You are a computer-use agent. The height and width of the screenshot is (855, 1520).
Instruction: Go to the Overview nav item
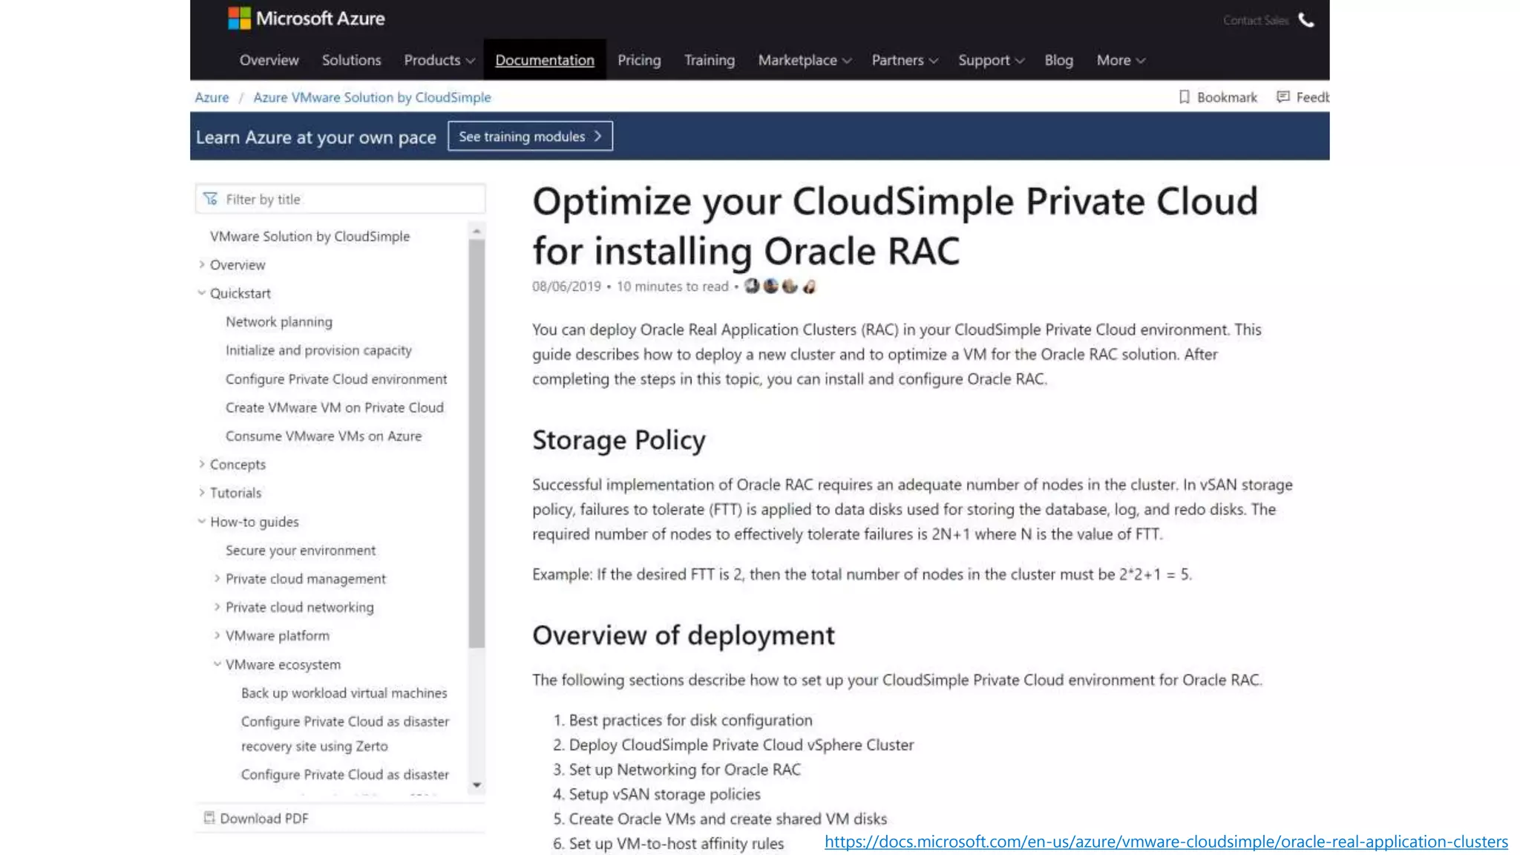[269, 60]
